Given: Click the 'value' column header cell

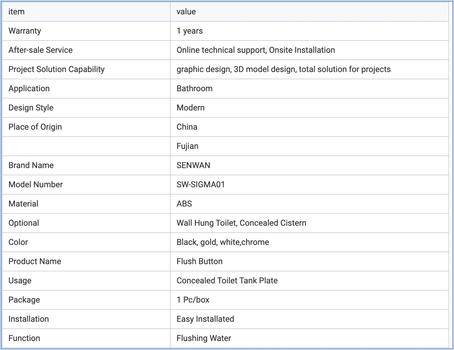Looking at the screenshot, I should pos(186,12).
